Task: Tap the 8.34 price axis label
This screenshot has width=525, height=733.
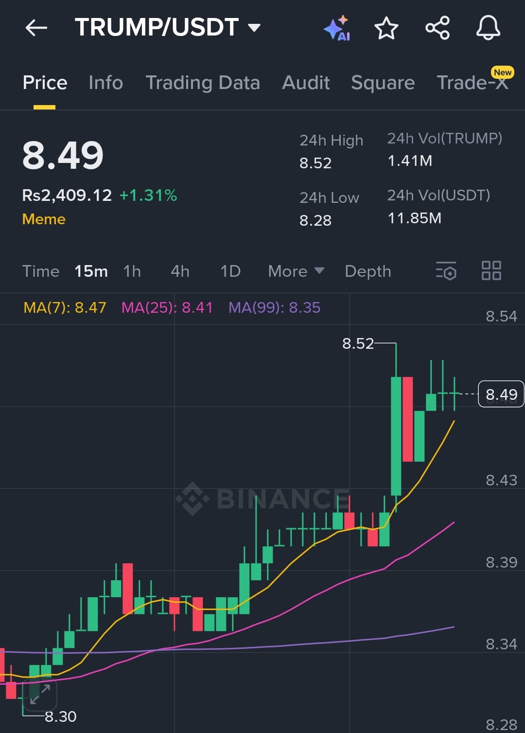Action: coord(502,644)
